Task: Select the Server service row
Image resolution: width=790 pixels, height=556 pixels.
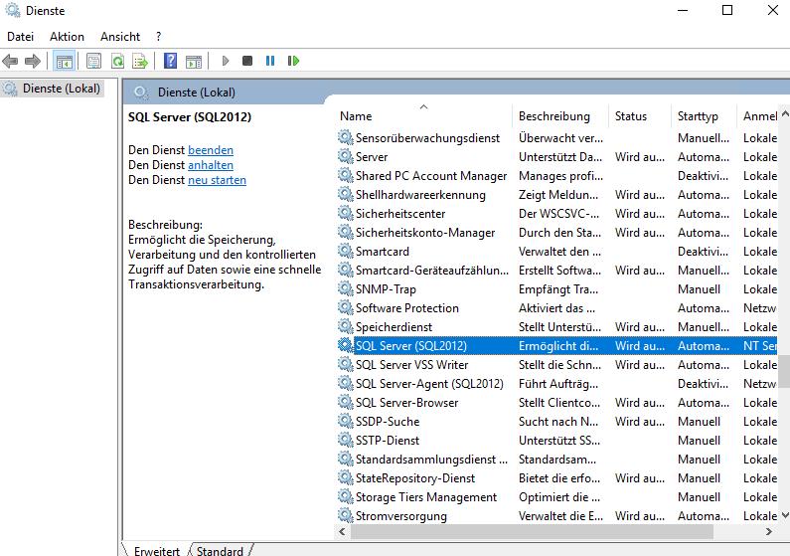Action: tap(556, 157)
